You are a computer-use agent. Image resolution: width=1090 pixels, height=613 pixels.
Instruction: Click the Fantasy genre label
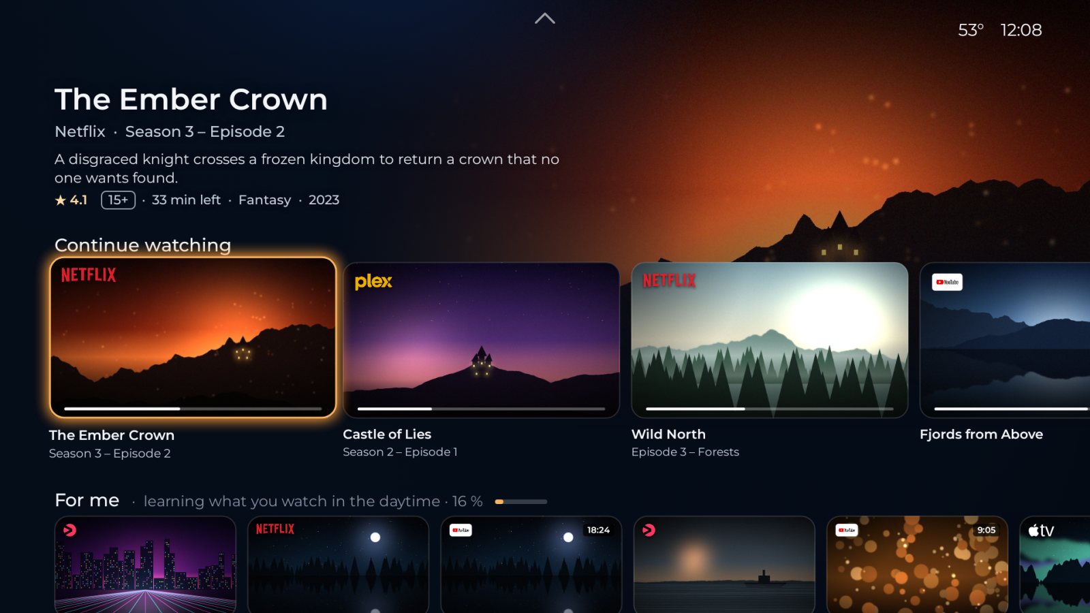264,200
